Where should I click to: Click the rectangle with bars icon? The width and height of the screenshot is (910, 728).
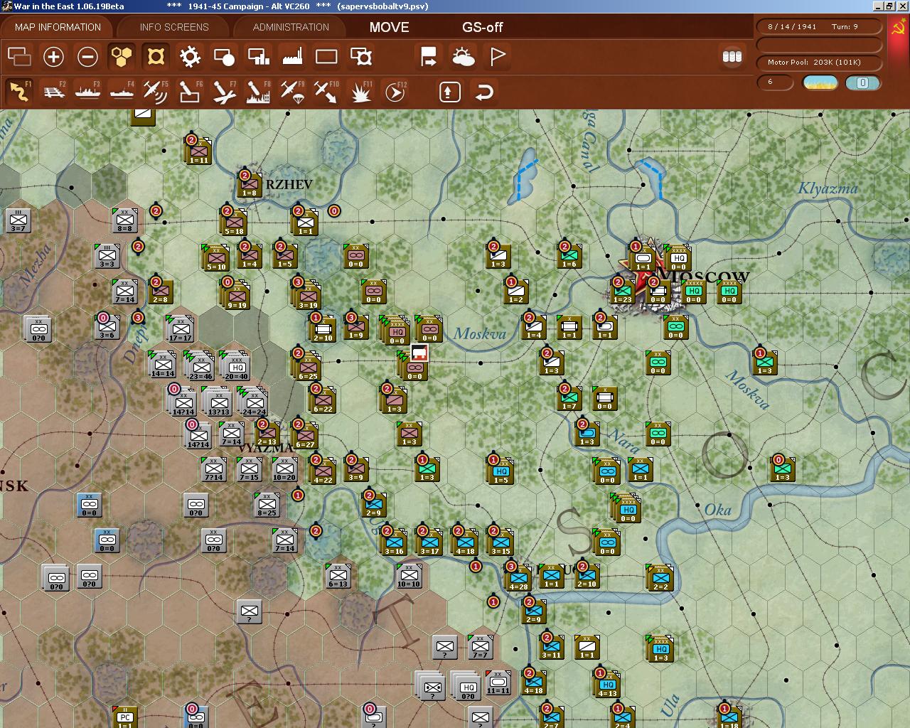click(x=258, y=56)
